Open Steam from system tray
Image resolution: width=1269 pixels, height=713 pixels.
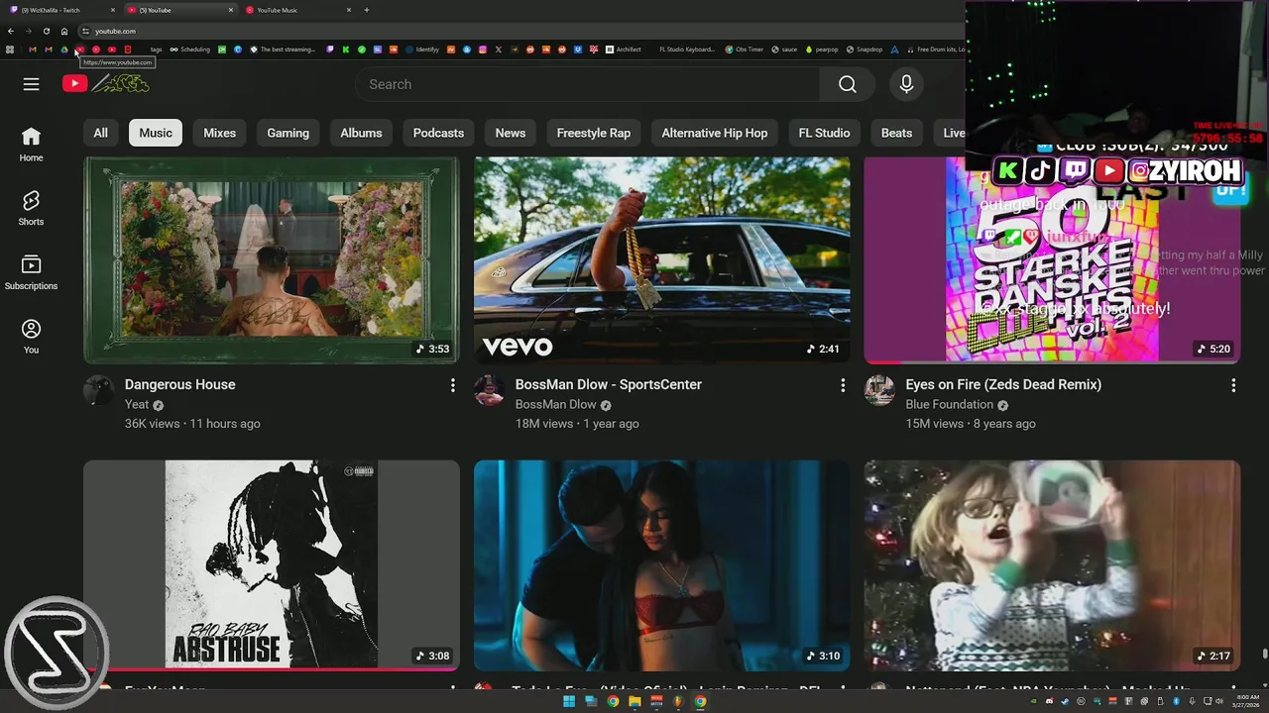tap(1064, 701)
